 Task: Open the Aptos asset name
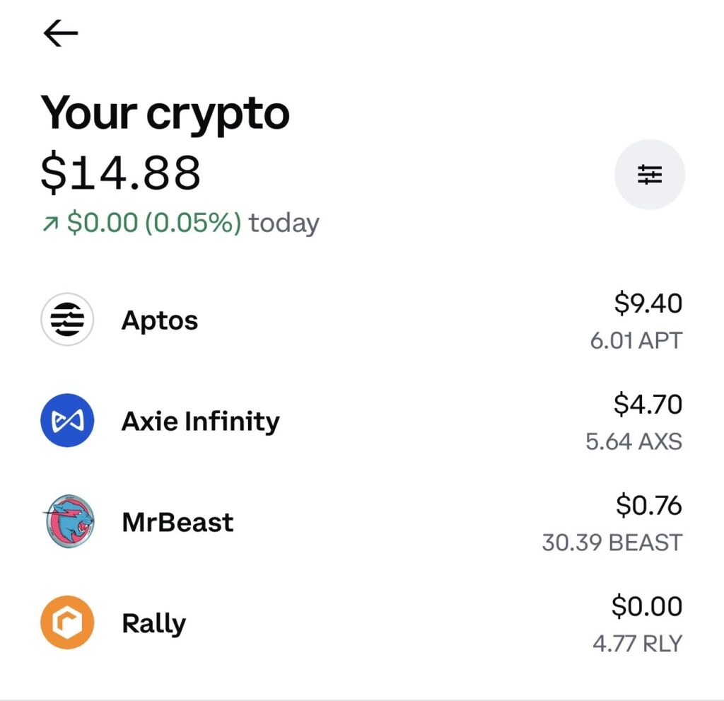pos(160,320)
